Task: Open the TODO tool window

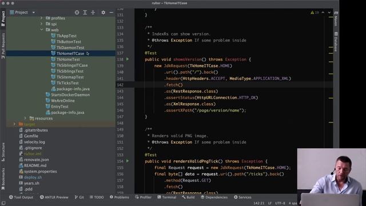Action: [x=97, y=197]
